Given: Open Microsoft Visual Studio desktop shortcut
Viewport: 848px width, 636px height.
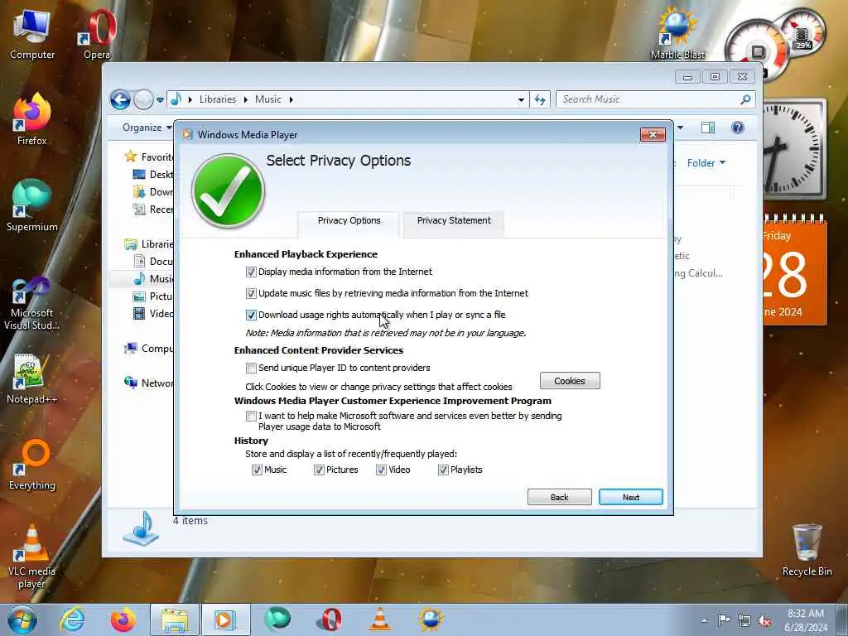Looking at the screenshot, I should [32, 303].
